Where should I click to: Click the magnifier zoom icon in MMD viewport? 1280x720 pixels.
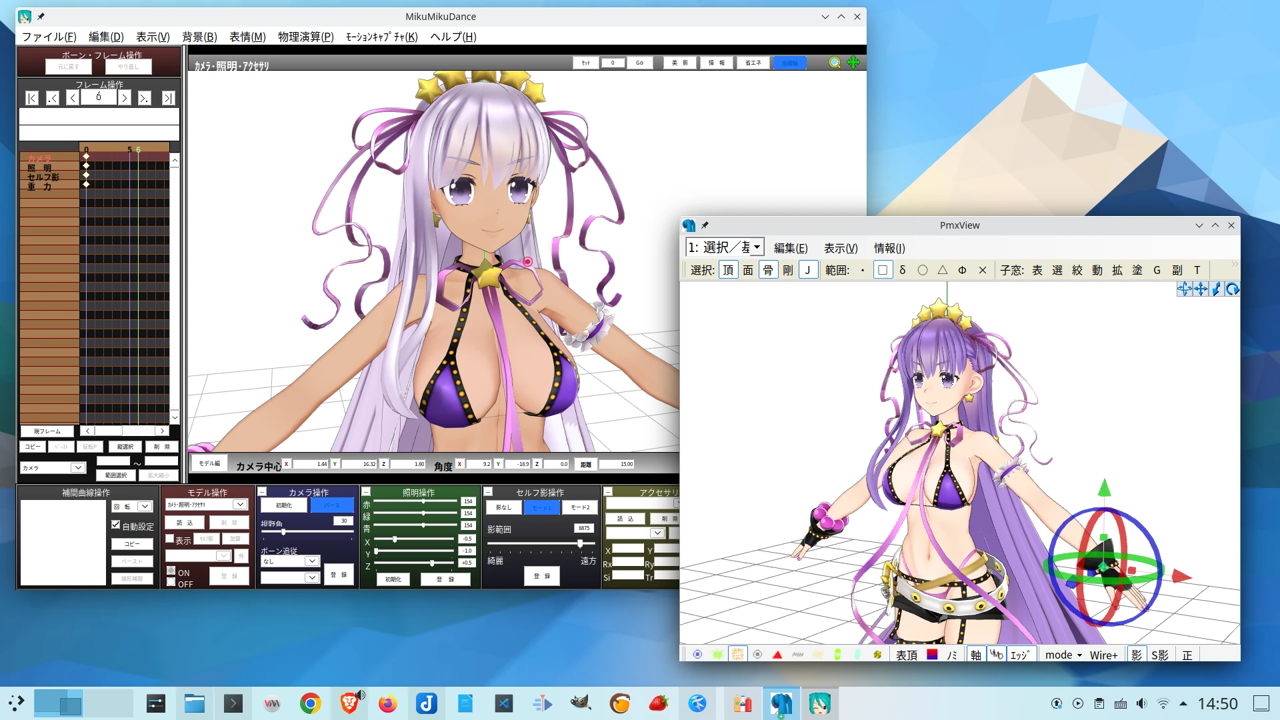pyautogui.click(x=834, y=63)
